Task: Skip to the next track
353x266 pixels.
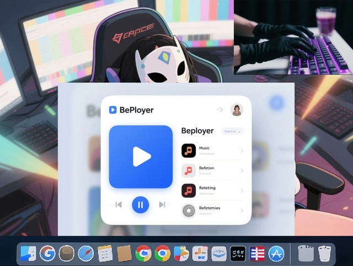Action: pyautogui.click(x=162, y=205)
